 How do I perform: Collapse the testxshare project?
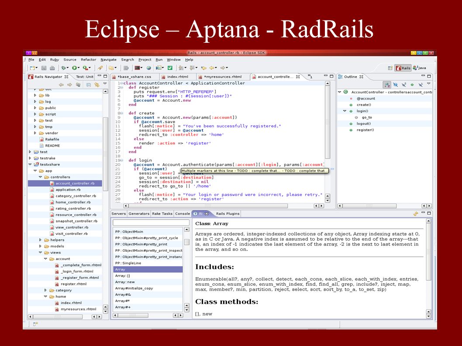[x=30, y=164]
